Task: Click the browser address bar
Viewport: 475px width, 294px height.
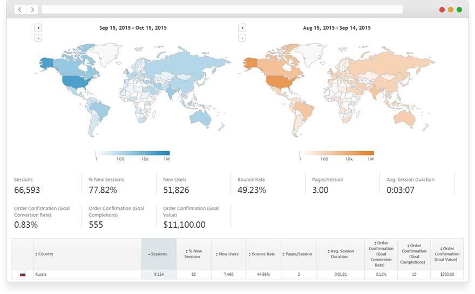Action: click(222, 10)
